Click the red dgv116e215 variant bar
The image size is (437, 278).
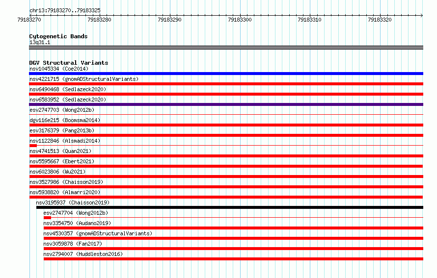click(x=226, y=125)
